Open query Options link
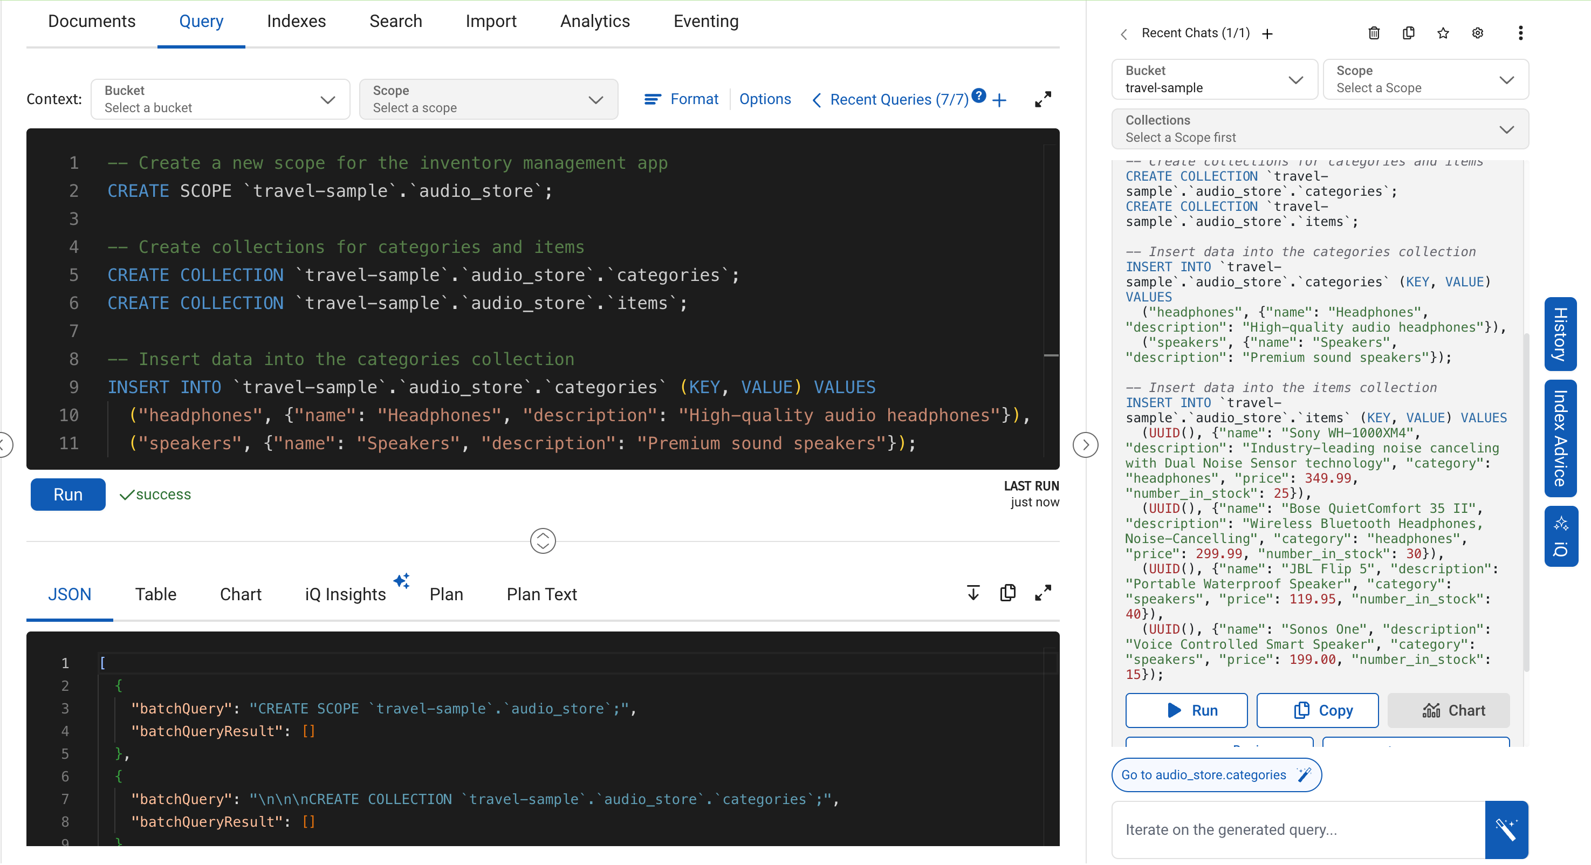 click(765, 99)
